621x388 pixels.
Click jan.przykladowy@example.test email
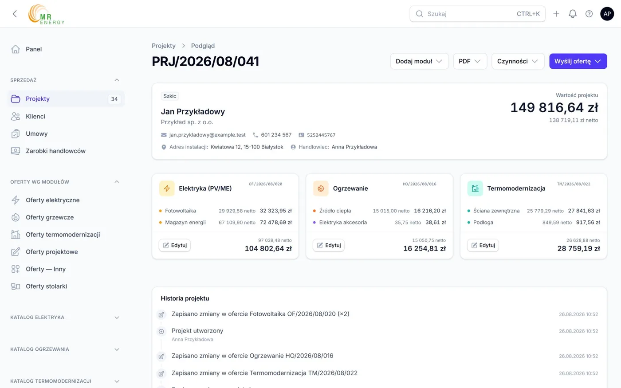click(x=207, y=135)
